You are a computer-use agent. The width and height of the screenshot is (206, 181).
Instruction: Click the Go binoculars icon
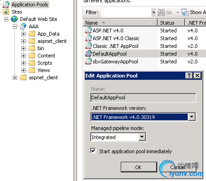[x=161, y=12]
